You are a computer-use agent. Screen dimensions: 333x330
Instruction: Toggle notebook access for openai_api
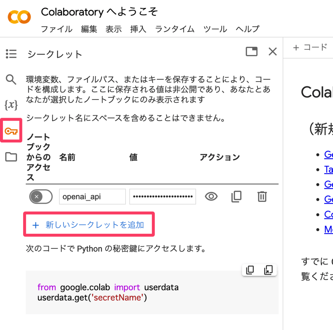tap(41, 196)
